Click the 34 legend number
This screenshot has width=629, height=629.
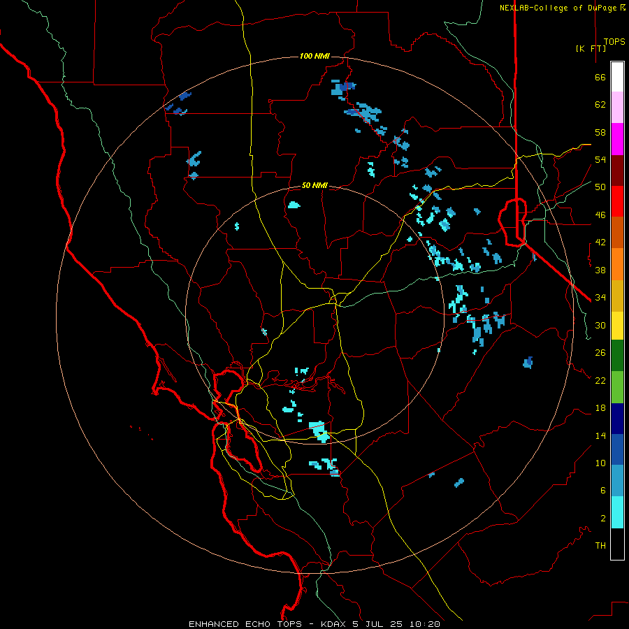[x=600, y=298]
